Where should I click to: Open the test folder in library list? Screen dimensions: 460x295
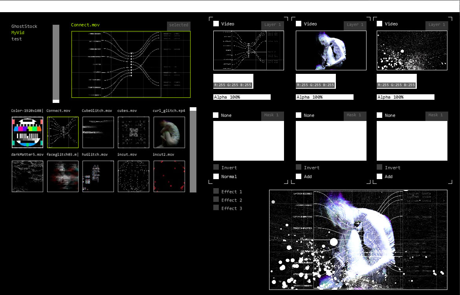point(16,39)
